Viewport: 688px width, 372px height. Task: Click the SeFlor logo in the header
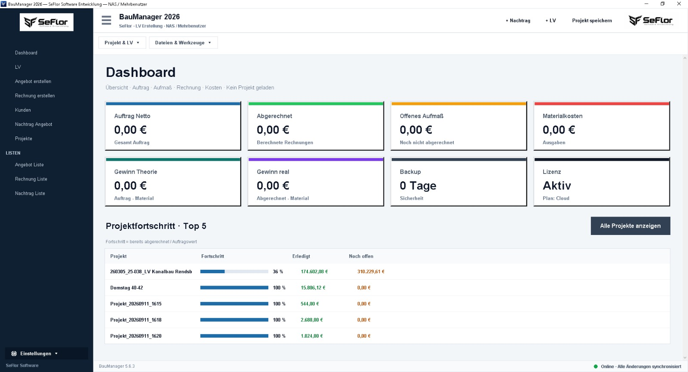(x=651, y=21)
